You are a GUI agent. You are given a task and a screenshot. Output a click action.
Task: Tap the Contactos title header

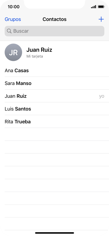coord(54,19)
